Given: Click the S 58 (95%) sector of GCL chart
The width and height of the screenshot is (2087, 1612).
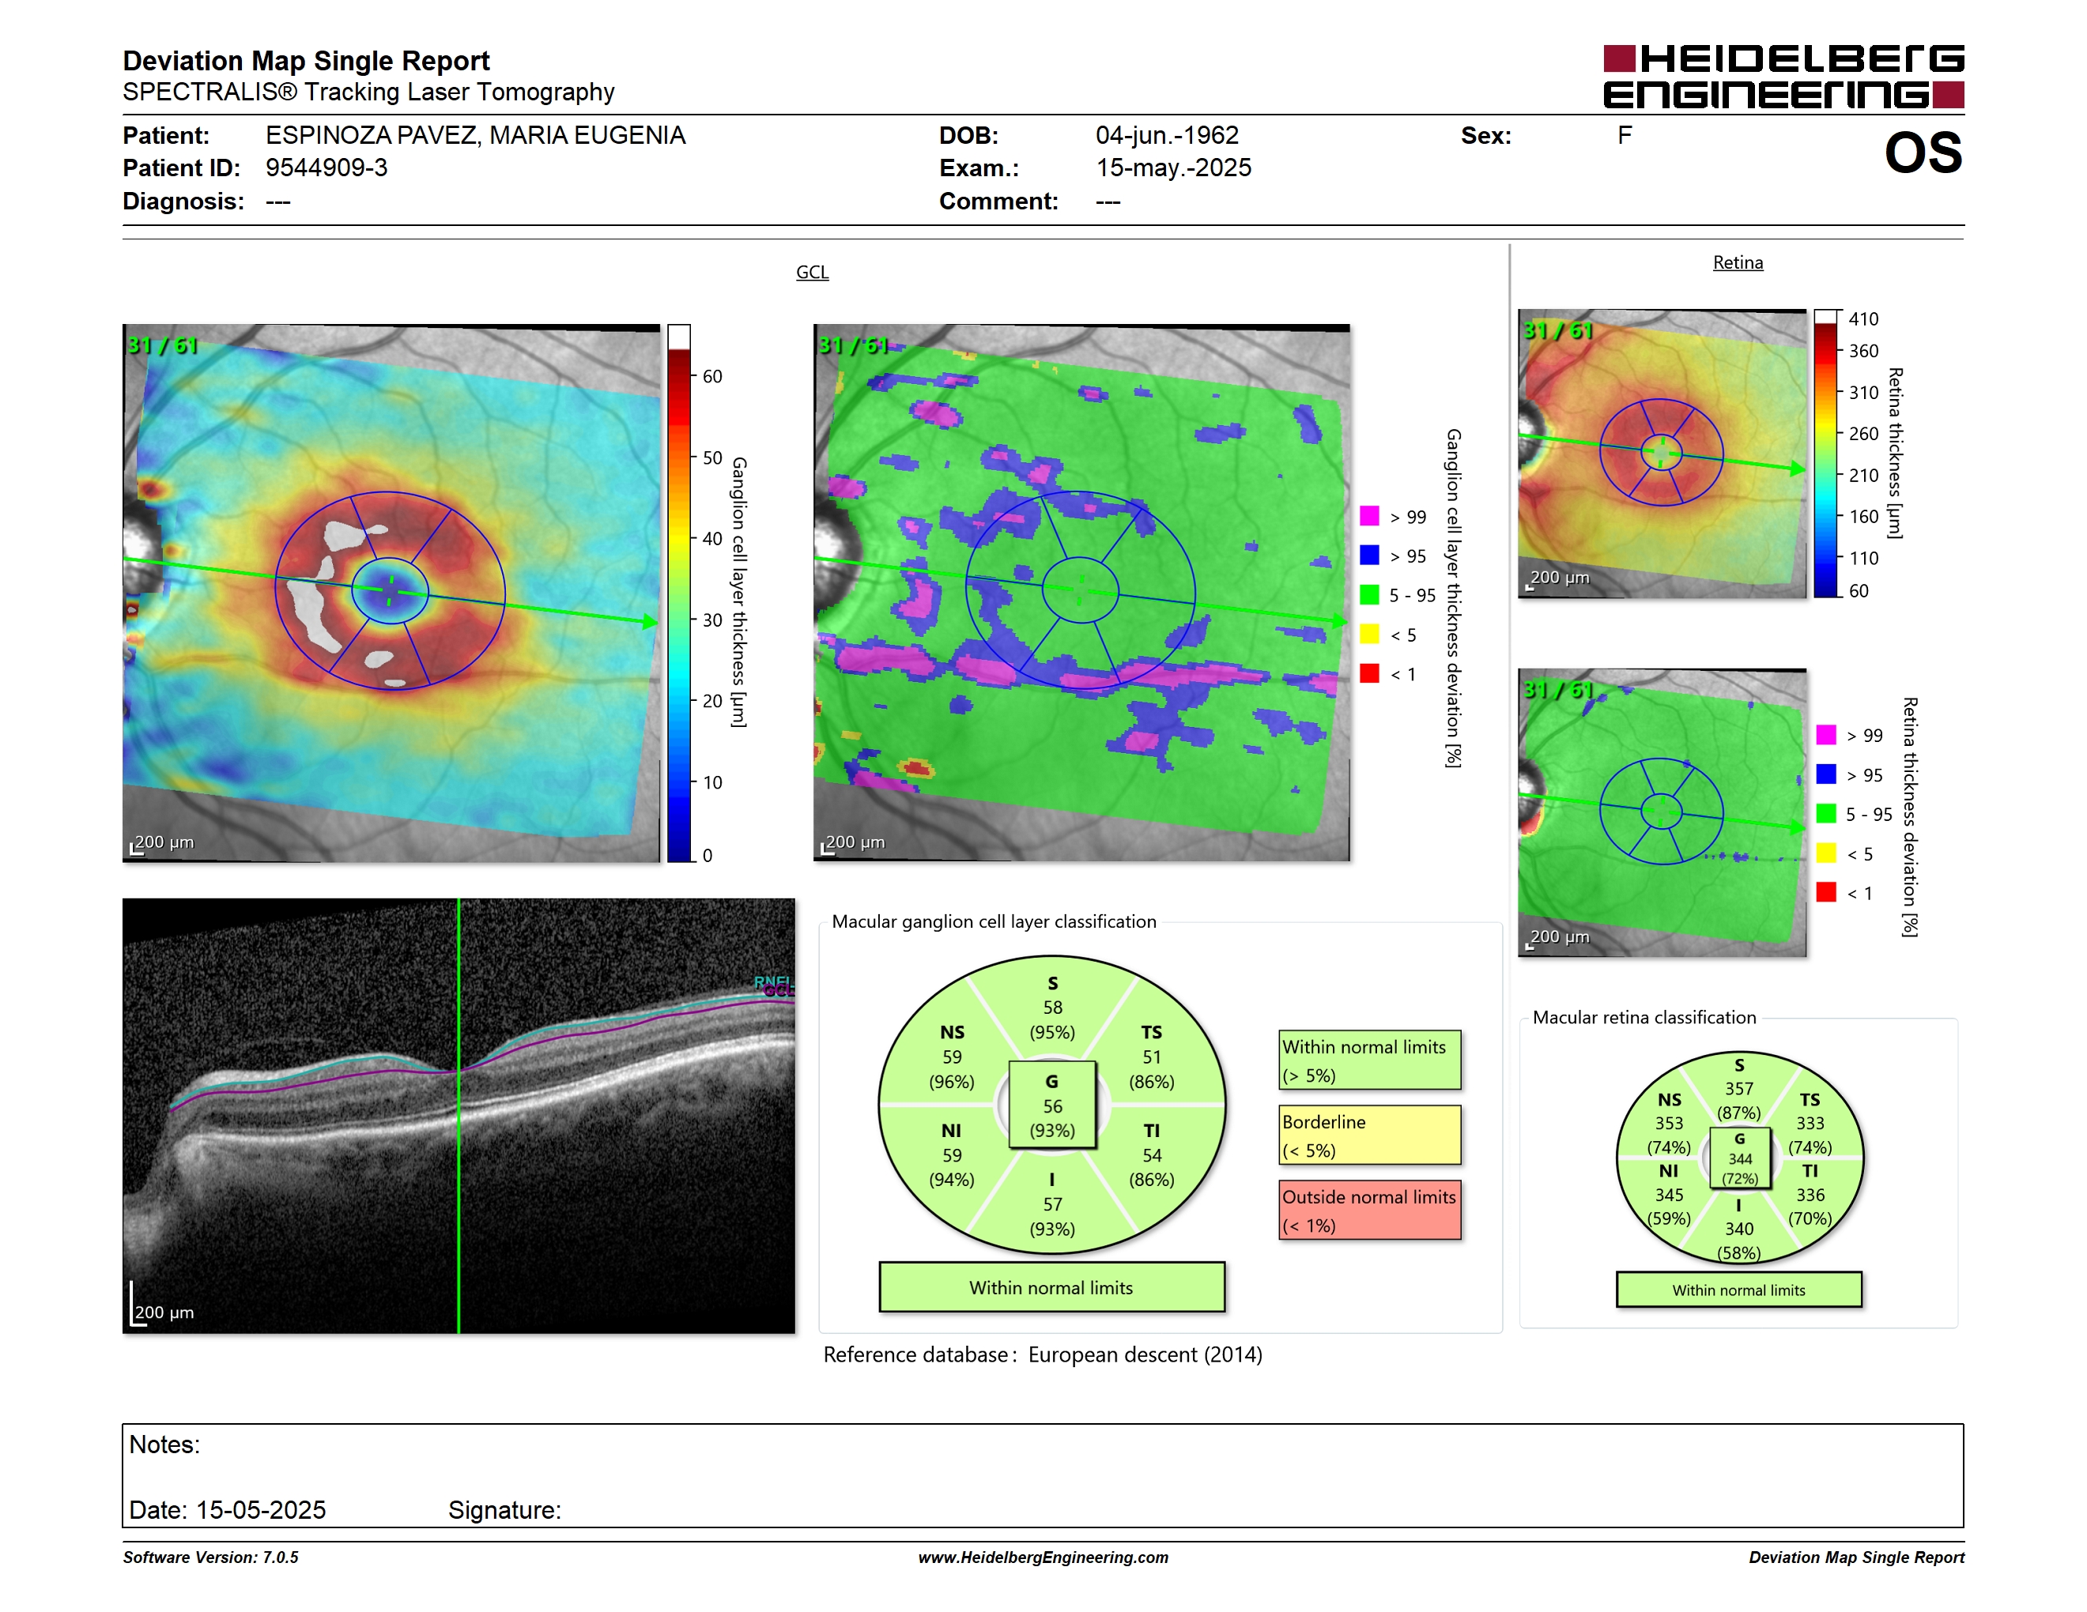Looking at the screenshot, I should click(1052, 1007).
